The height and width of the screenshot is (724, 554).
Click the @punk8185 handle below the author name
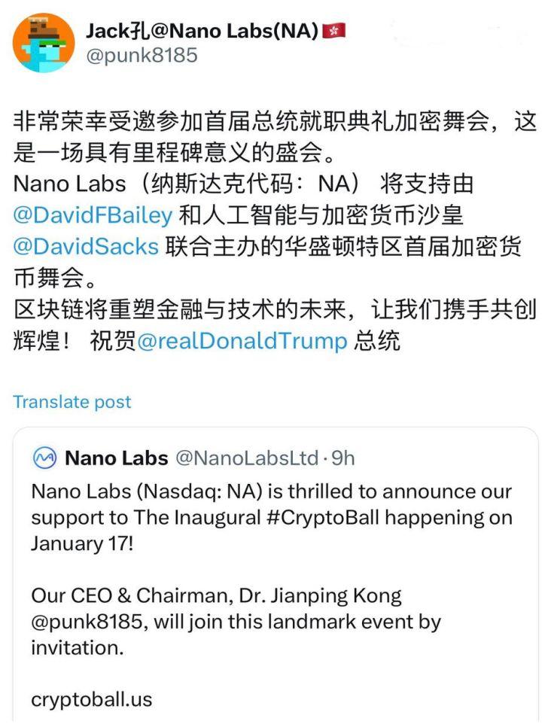142,56
